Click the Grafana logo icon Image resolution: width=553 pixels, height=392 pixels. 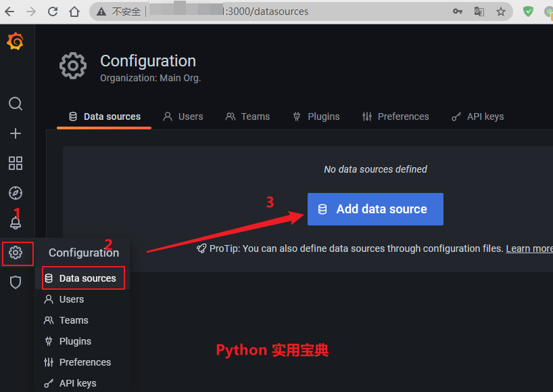(x=15, y=42)
